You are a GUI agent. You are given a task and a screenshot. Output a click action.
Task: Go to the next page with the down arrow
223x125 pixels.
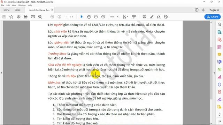[59, 17]
